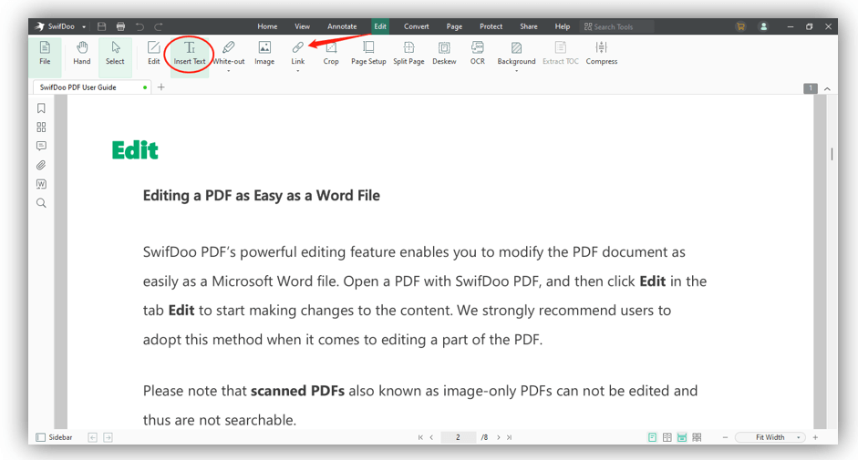Click the page number field
Viewport: 858px width, 460px height.
458,437
